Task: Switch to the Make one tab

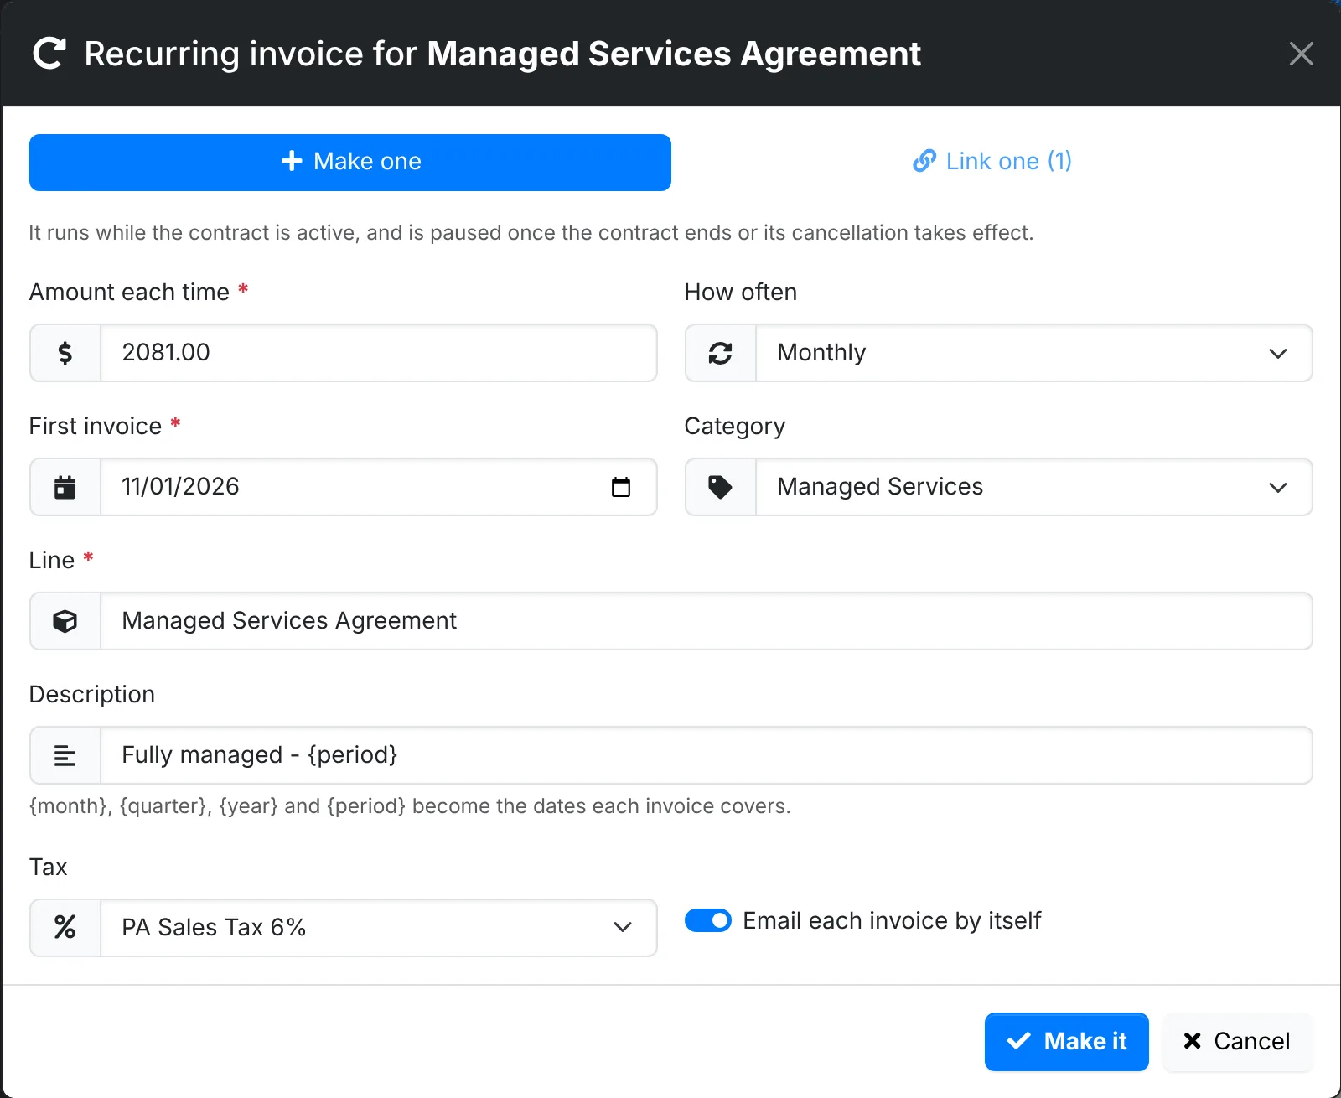Action: pos(350,163)
